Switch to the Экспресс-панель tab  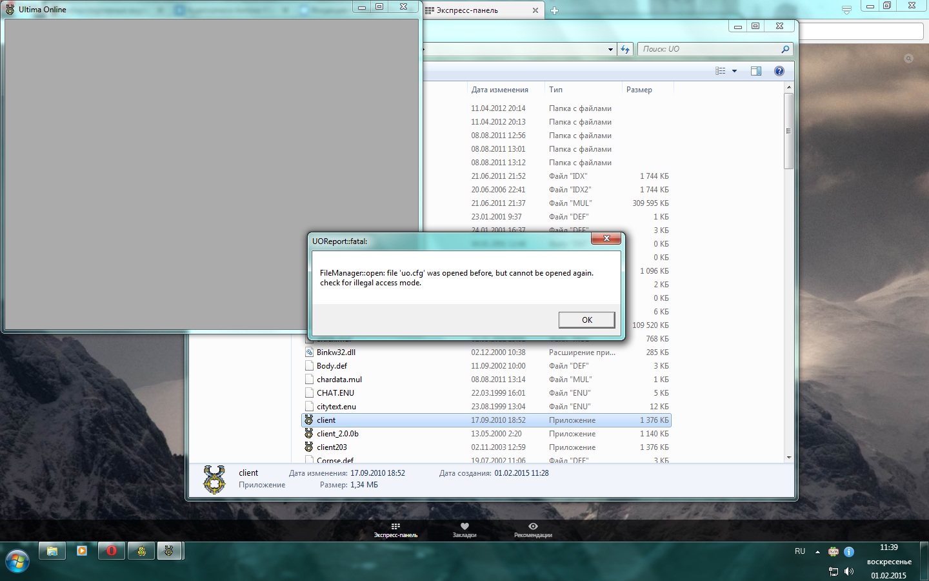(481, 10)
